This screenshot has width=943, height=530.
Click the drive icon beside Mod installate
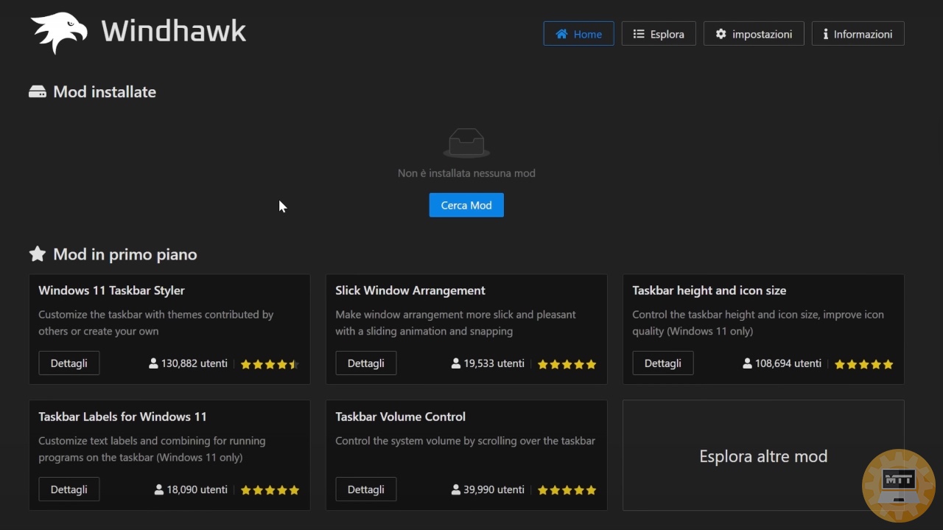pos(38,92)
